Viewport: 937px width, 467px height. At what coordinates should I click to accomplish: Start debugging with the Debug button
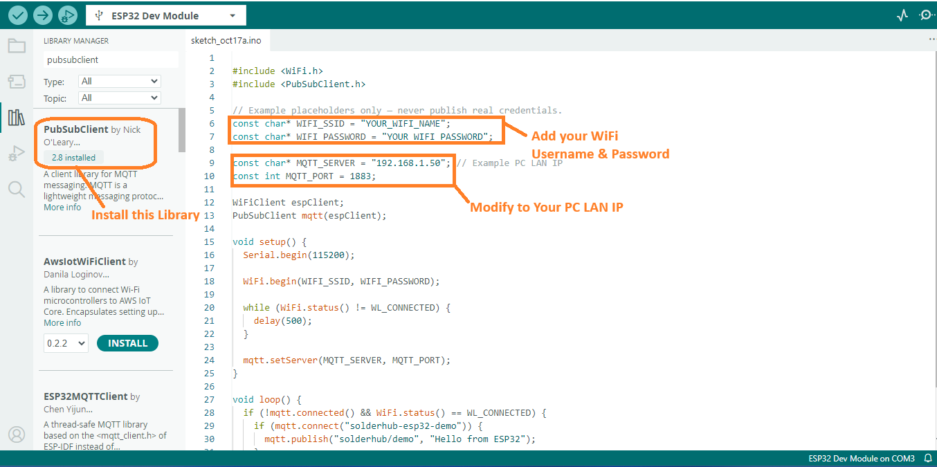point(67,15)
